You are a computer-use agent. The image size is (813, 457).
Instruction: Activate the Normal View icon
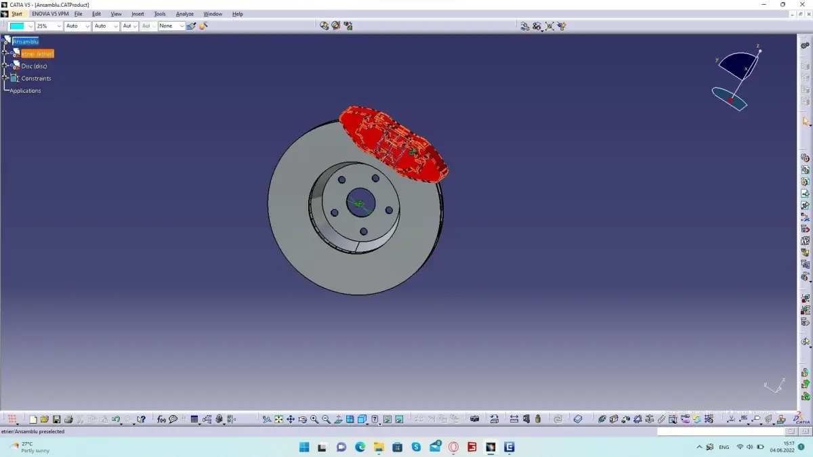click(x=338, y=419)
